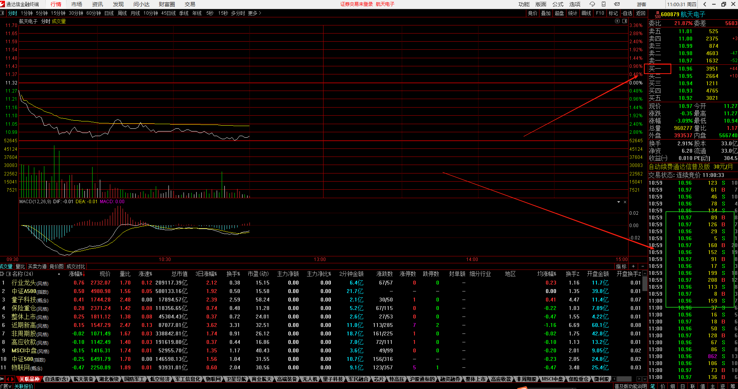Open the 指标 indicator selector
The image size is (738, 389).
[621, 266]
